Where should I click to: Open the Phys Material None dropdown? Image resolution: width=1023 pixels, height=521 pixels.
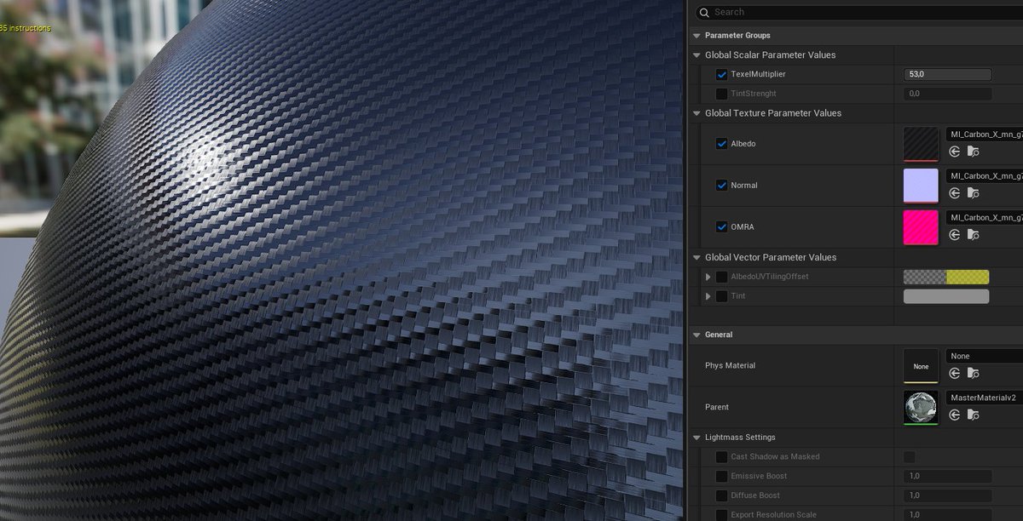[985, 356]
